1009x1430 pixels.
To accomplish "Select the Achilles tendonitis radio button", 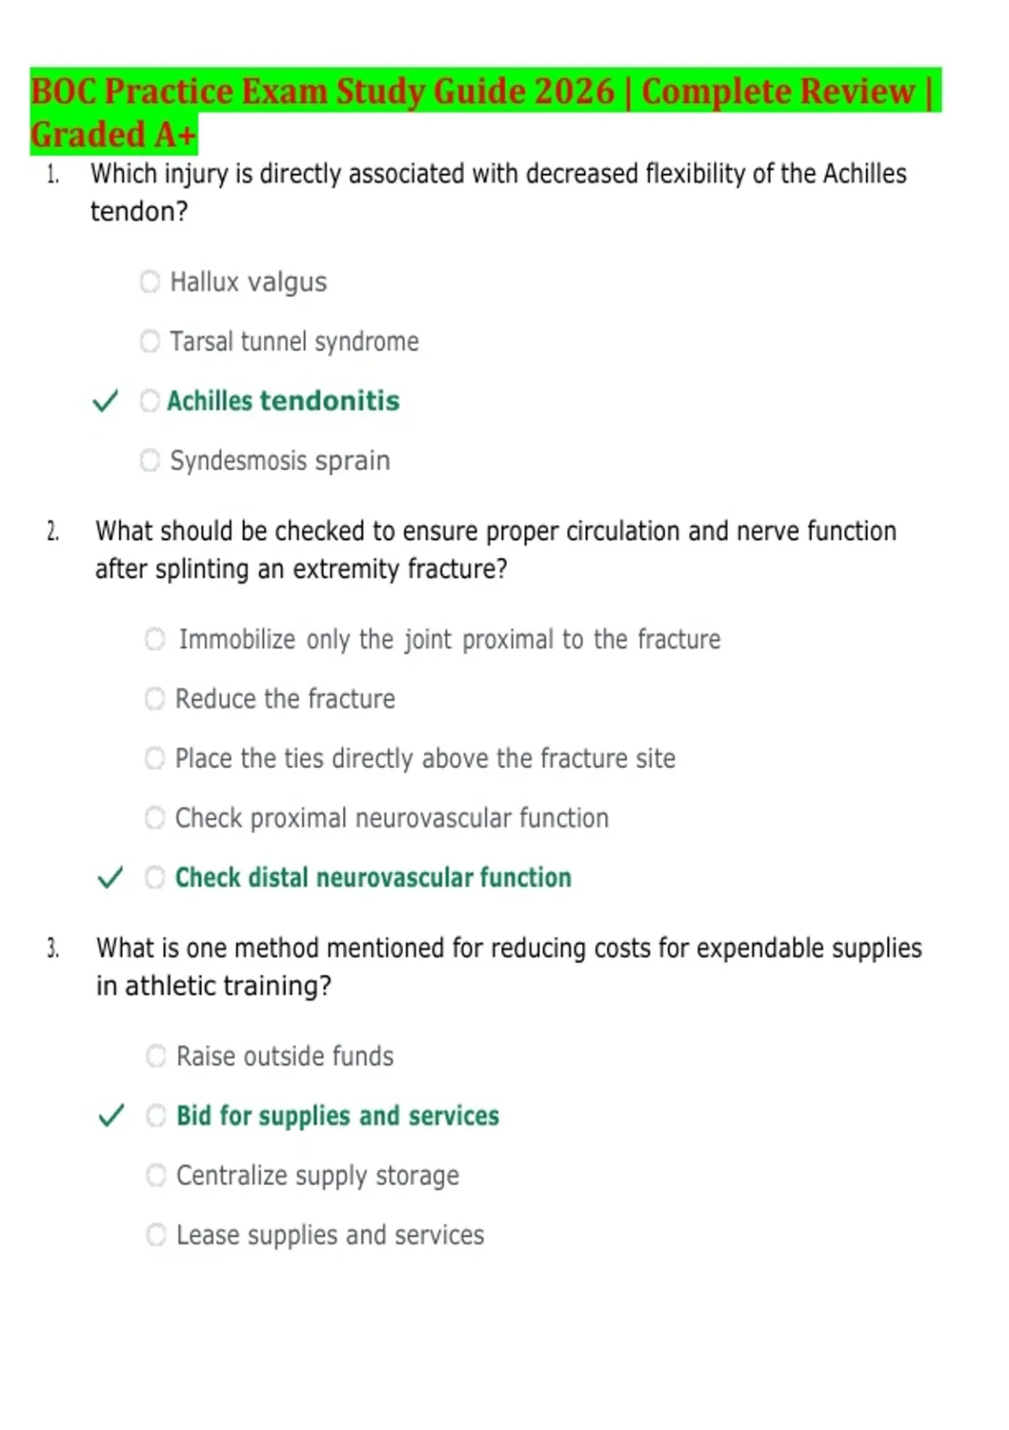I will tap(150, 400).
